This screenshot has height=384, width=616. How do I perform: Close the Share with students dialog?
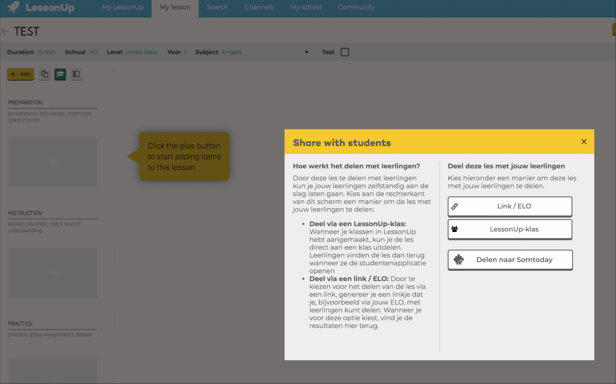(584, 142)
